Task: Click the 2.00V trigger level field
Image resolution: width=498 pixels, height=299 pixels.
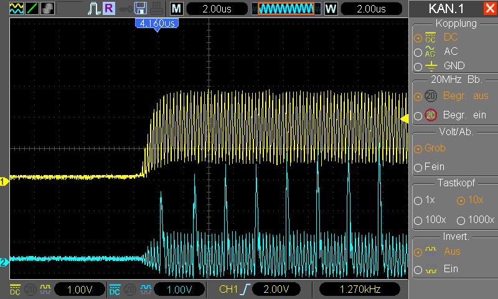Action: click(x=274, y=290)
